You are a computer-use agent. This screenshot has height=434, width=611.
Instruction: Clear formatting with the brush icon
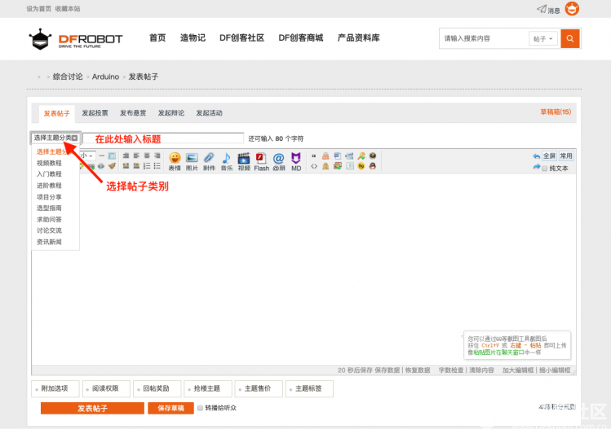(x=112, y=166)
